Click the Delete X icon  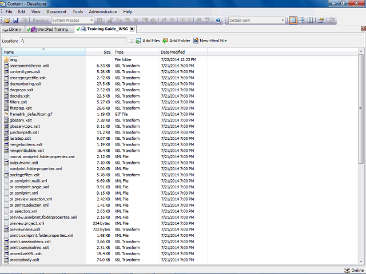coord(136,21)
